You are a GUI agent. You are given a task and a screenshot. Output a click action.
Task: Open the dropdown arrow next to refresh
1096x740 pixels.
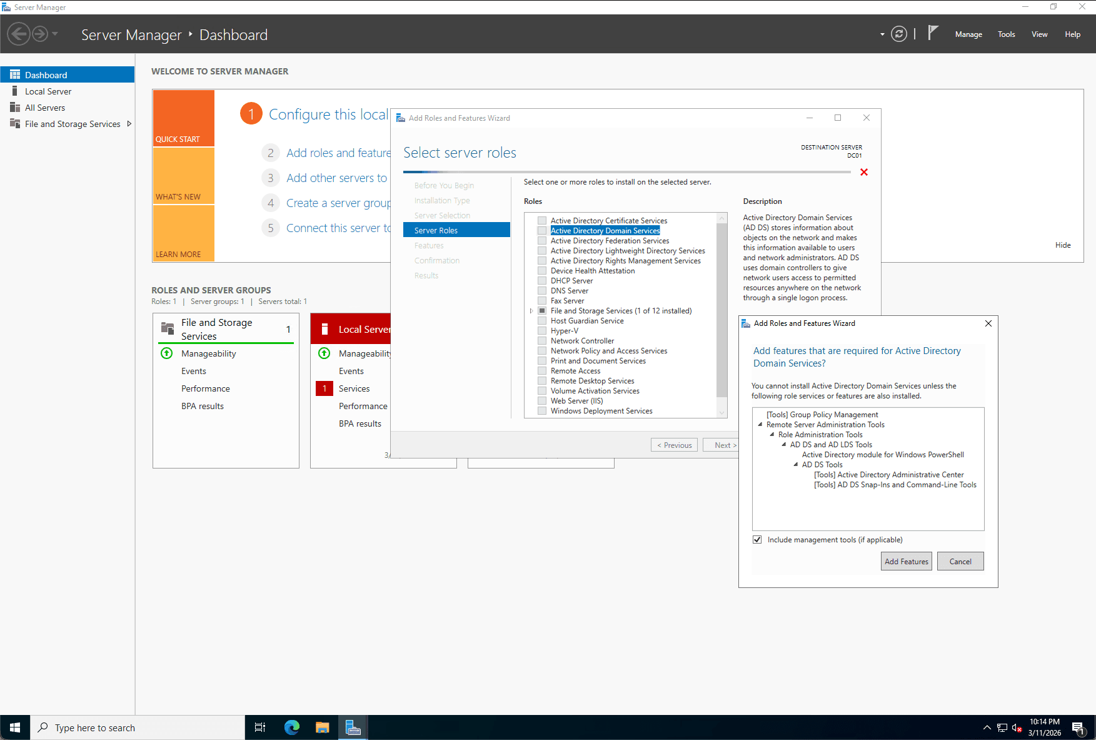tap(882, 34)
